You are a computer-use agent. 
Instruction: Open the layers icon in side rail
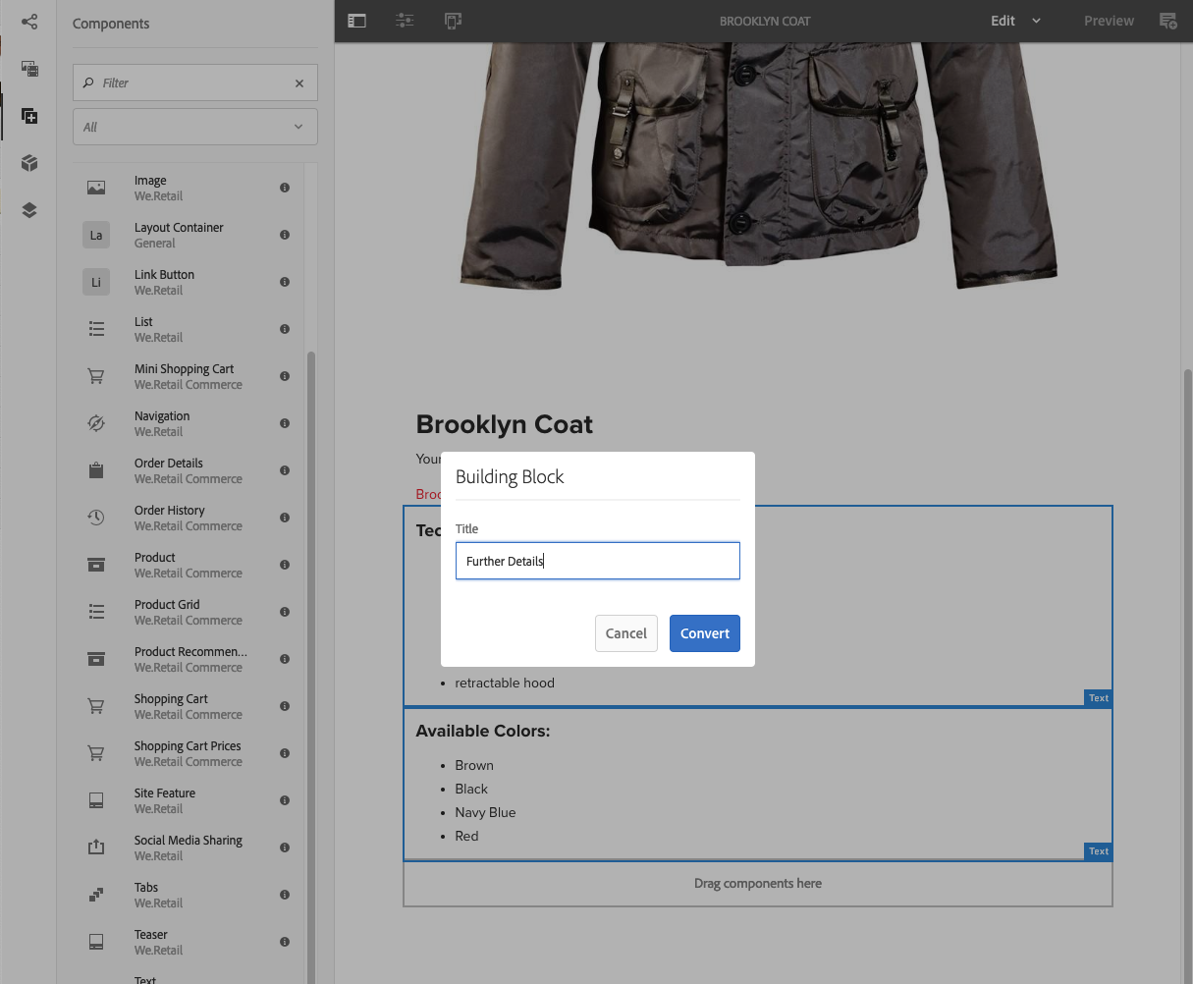(x=29, y=210)
